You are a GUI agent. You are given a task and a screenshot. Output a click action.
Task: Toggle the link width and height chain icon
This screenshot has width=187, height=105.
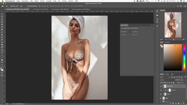(x=130, y=32)
